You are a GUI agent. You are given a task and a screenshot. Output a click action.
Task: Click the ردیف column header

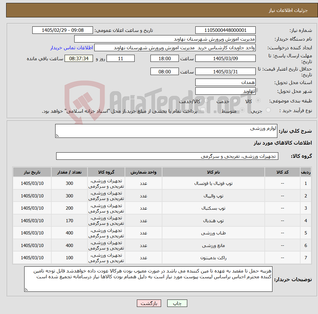point(306,172)
